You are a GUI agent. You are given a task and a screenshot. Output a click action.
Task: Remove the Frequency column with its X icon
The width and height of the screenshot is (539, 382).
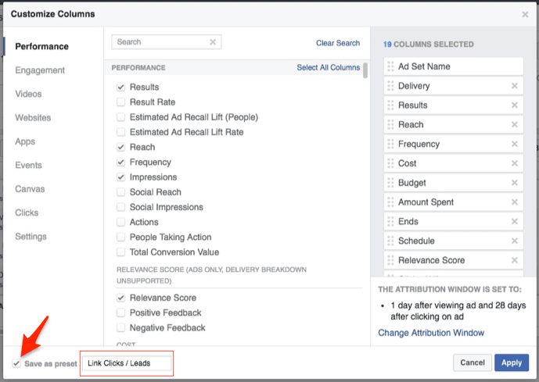[x=514, y=144]
